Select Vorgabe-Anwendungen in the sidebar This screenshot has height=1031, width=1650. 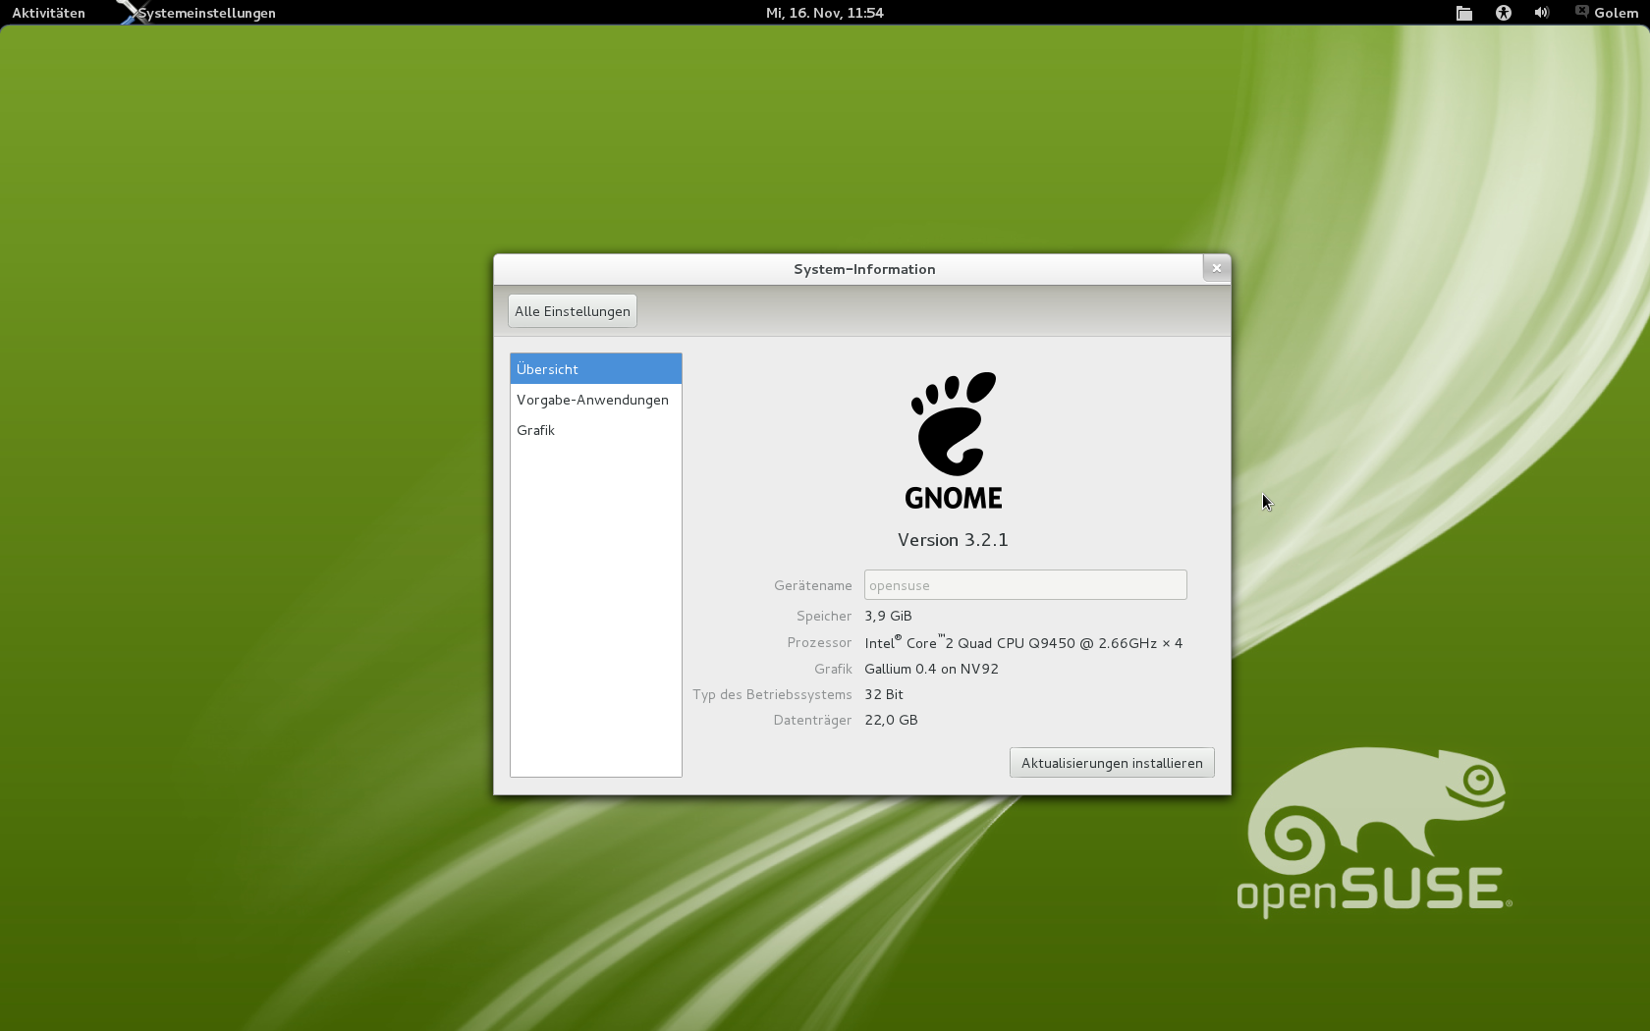click(593, 400)
